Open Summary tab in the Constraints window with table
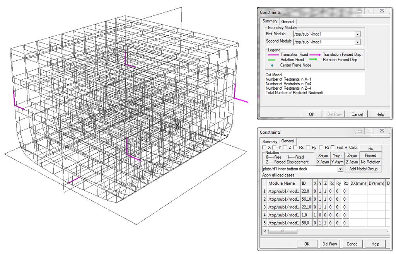This screenshot has height=254, width=396. point(270,141)
